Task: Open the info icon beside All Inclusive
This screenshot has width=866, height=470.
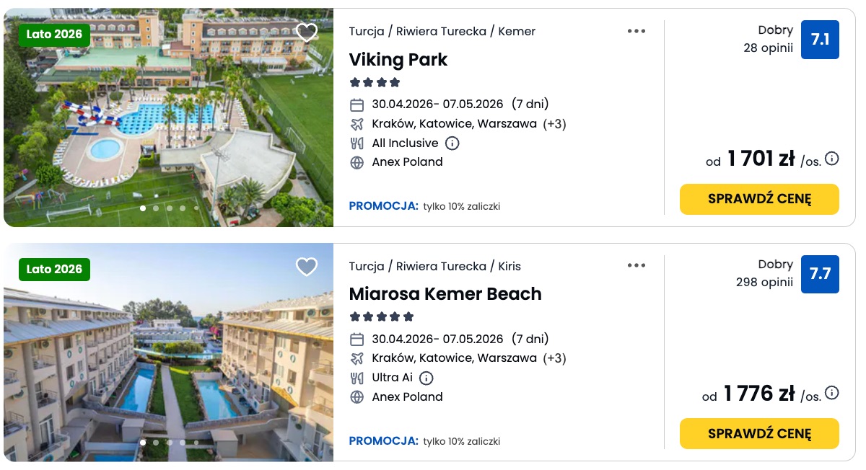Action: [452, 143]
